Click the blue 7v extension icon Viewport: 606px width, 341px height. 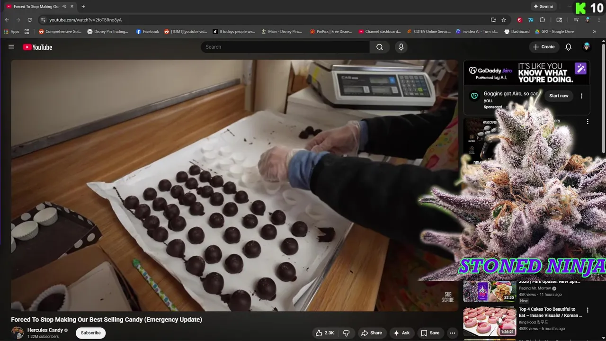click(x=531, y=20)
